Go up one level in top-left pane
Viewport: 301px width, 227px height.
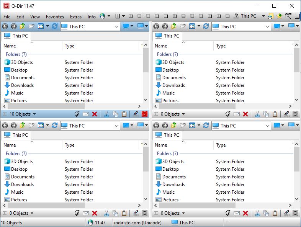pos(23,26)
